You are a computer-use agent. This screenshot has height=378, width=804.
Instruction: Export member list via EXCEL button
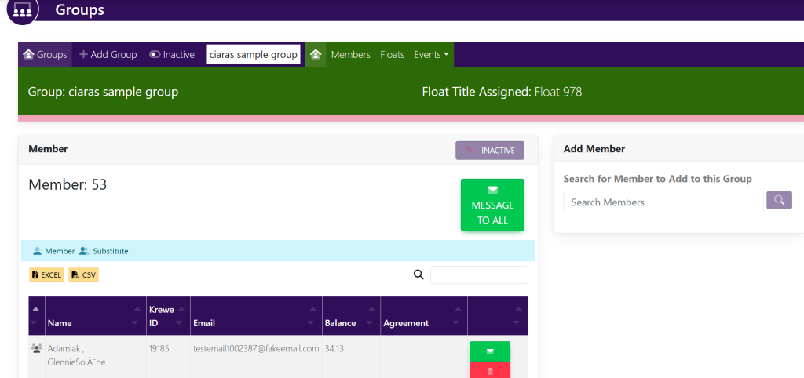[46, 274]
